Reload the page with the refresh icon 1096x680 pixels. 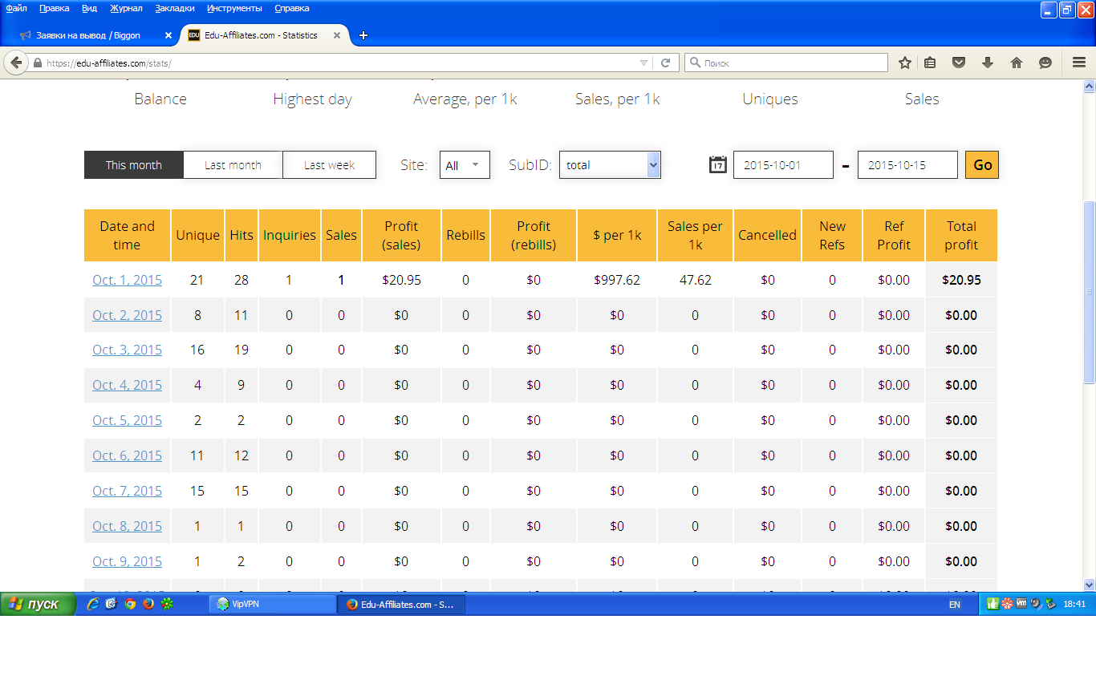point(665,63)
